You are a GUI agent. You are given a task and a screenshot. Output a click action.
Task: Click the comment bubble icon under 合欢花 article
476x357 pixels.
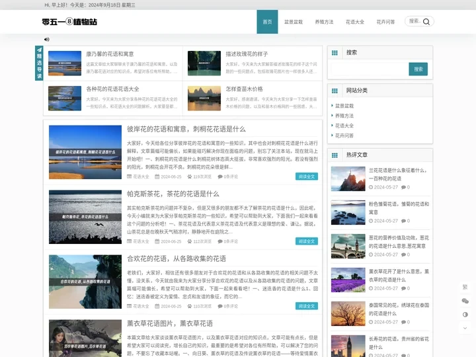[220, 306]
